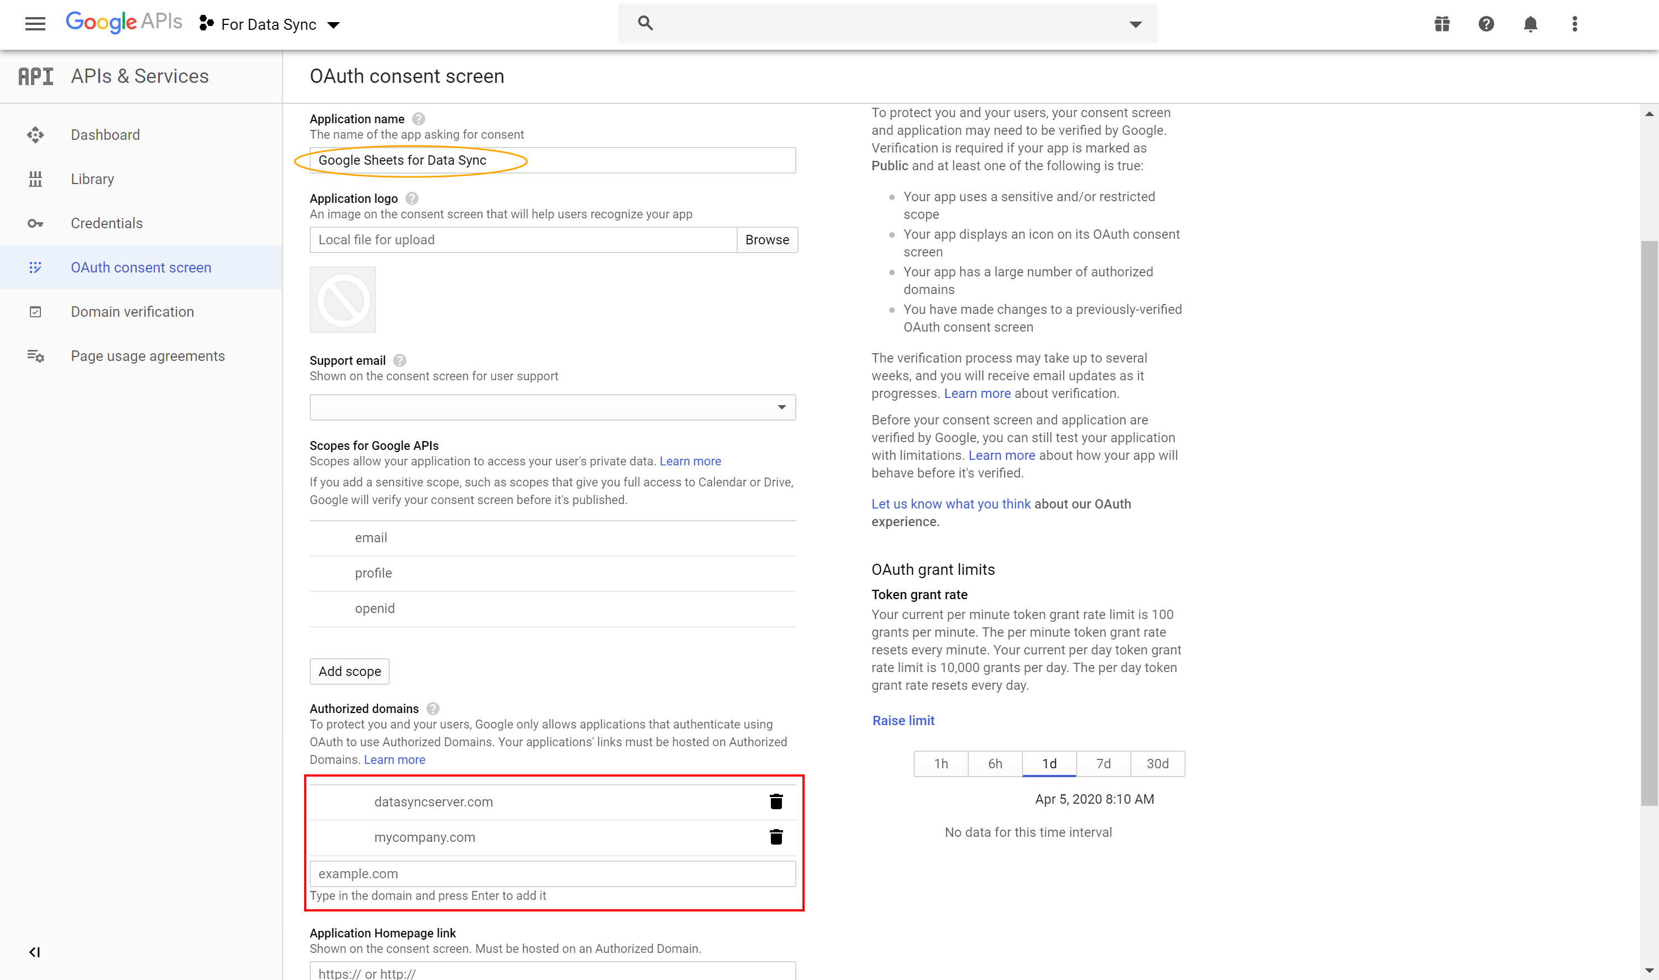
Task: Select the profile scope row
Action: pyautogui.click(x=553, y=573)
